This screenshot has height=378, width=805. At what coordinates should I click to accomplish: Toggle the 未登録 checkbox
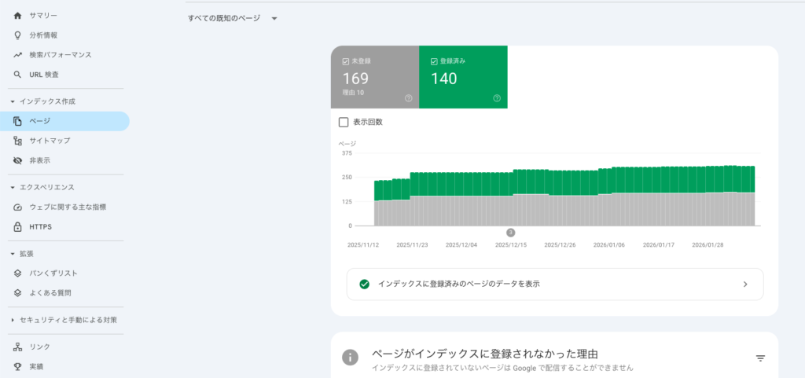pyautogui.click(x=346, y=61)
